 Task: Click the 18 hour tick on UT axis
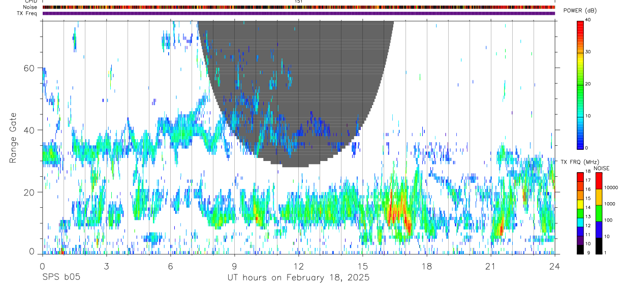426,266
